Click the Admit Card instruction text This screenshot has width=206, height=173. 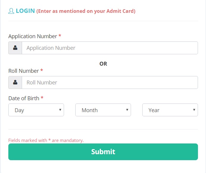tap(86, 11)
